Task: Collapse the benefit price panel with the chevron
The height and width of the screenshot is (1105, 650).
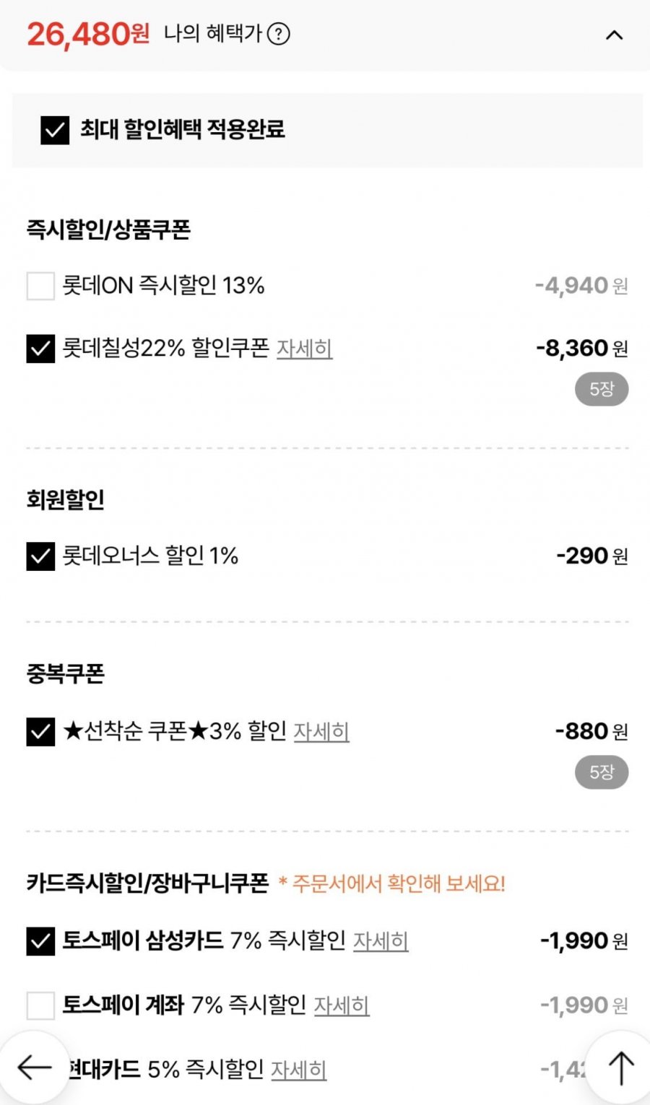Action: click(614, 35)
